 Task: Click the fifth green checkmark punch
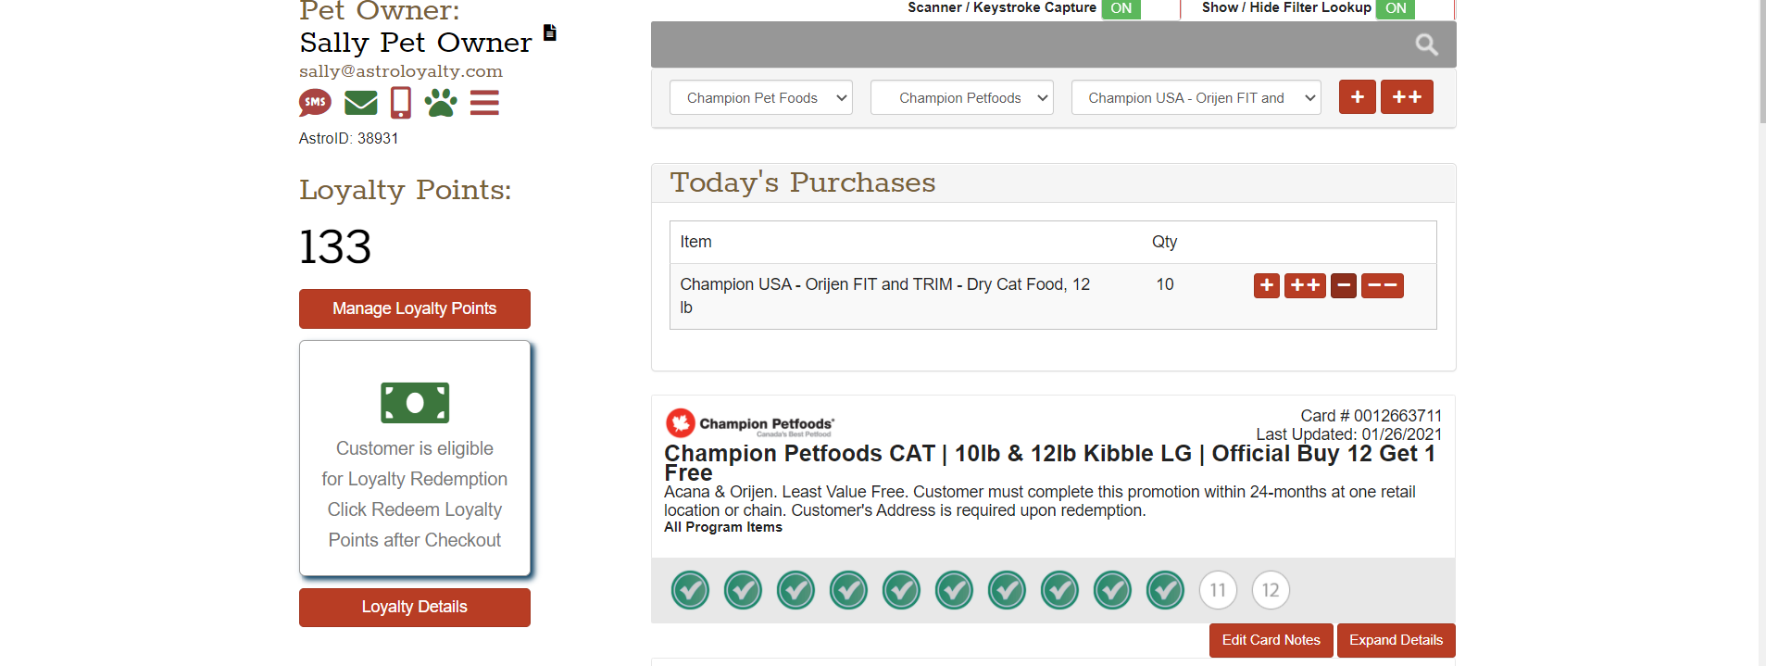click(x=901, y=590)
